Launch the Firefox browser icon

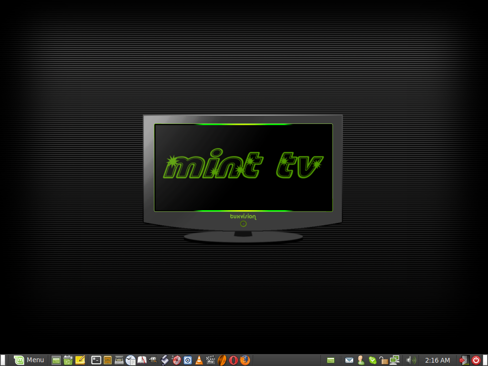245,360
